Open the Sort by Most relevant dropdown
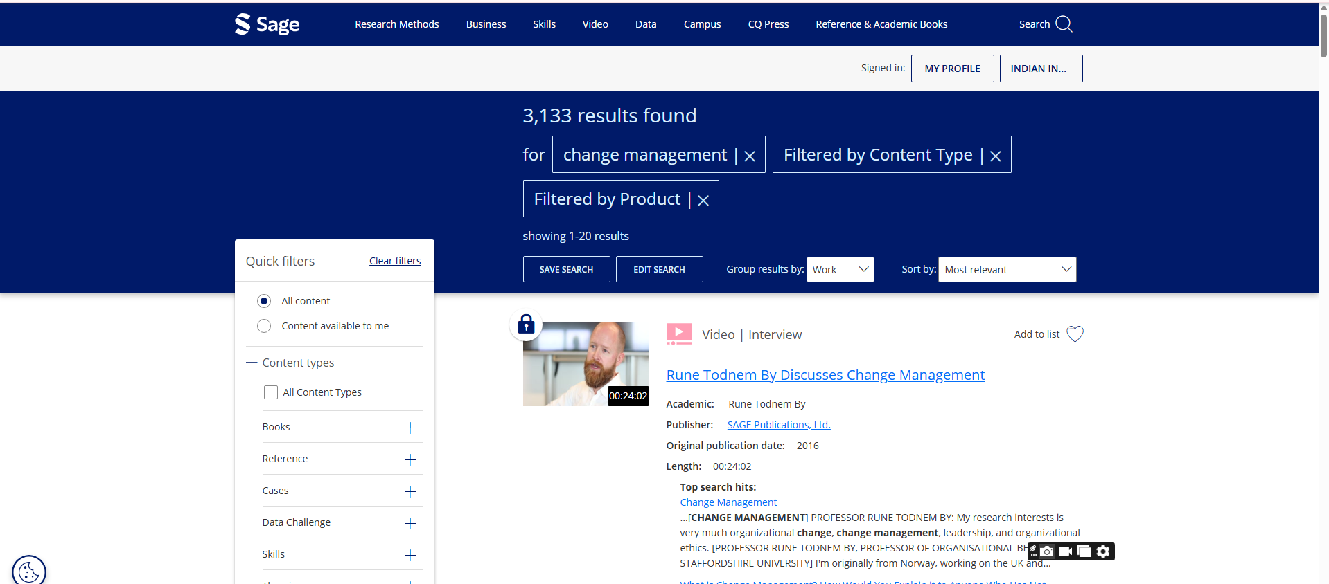1329x584 pixels. pyautogui.click(x=1007, y=270)
